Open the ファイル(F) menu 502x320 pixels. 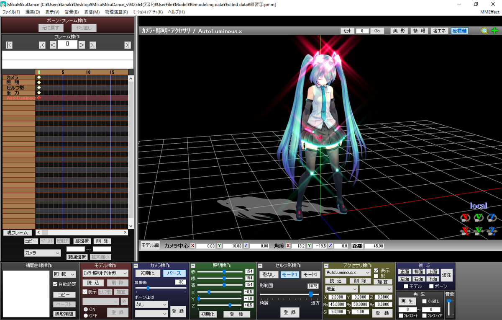[x=11, y=12]
